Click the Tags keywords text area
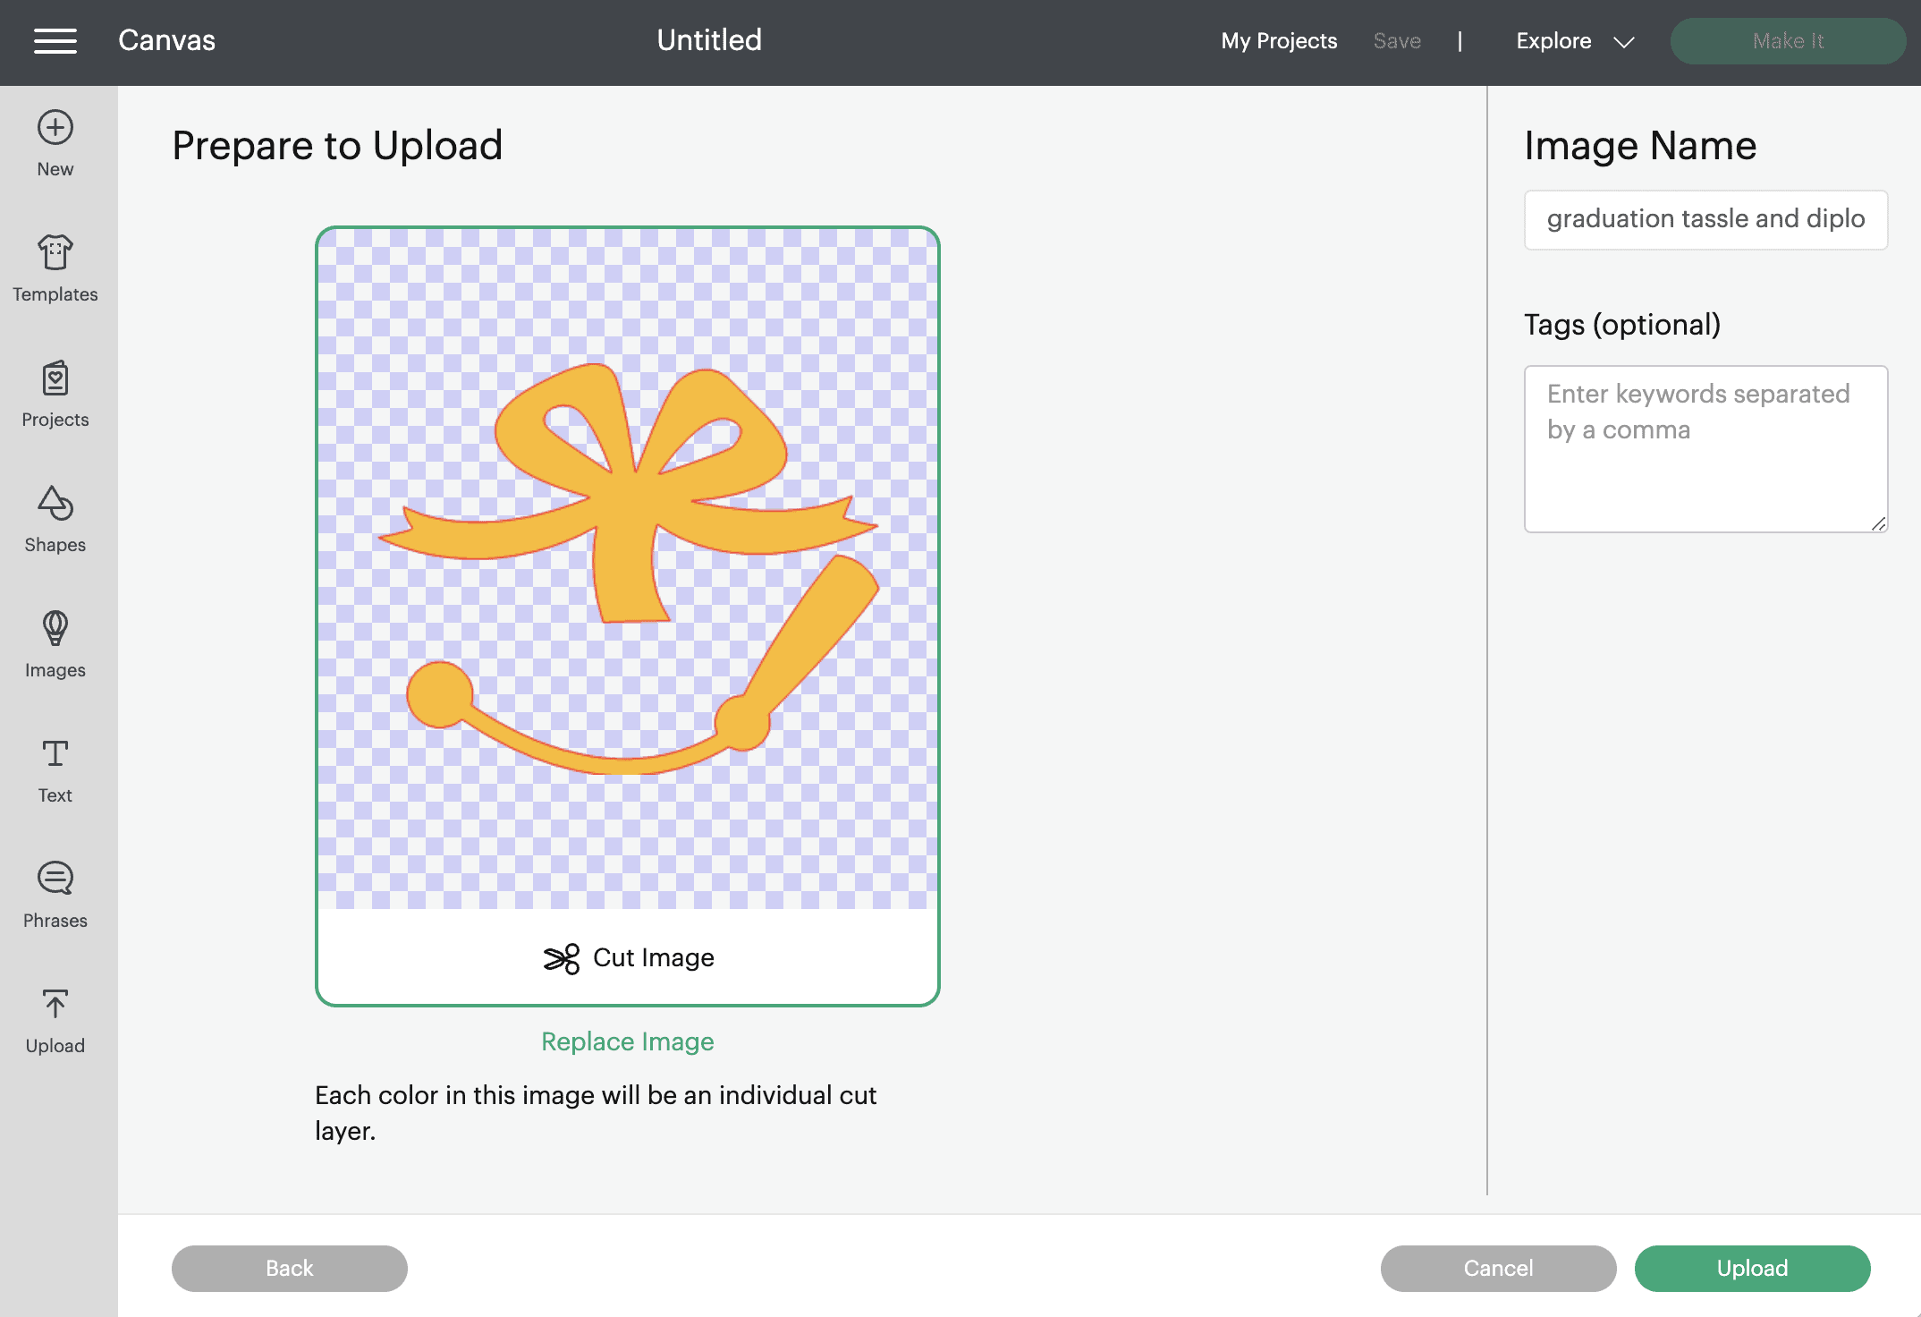1921x1317 pixels. [1706, 449]
